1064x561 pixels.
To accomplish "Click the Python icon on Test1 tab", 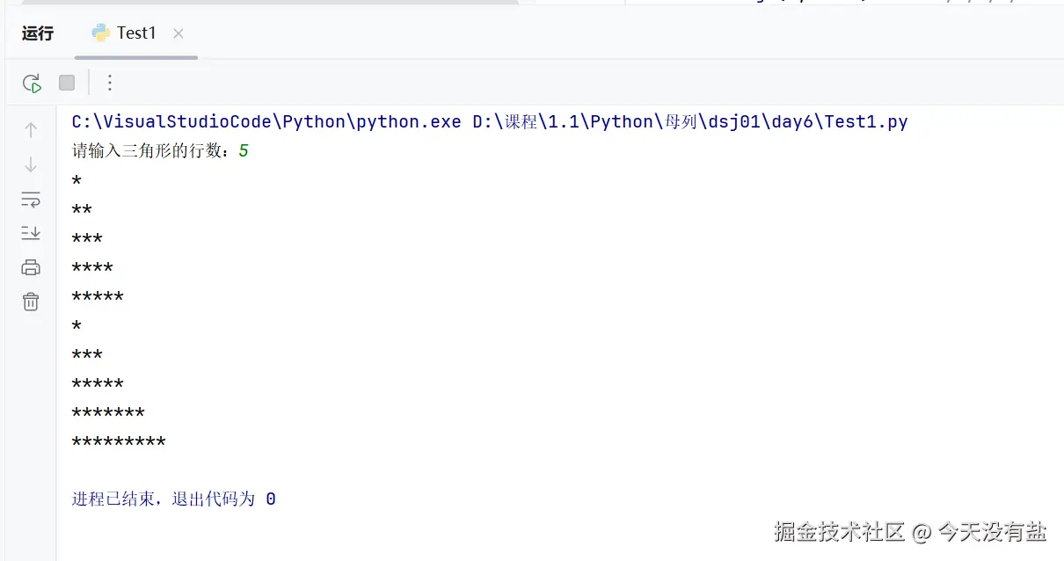I will (101, 33).
